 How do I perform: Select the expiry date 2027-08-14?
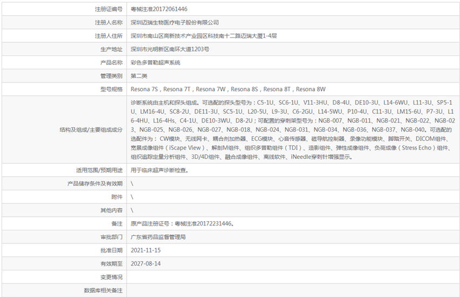click(x=146, y=264)
